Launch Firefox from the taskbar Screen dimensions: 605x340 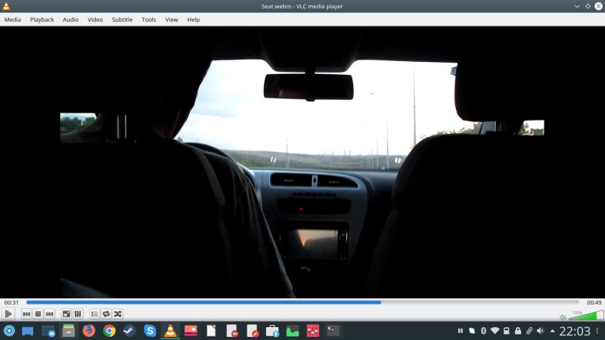(x=88, y=331)
